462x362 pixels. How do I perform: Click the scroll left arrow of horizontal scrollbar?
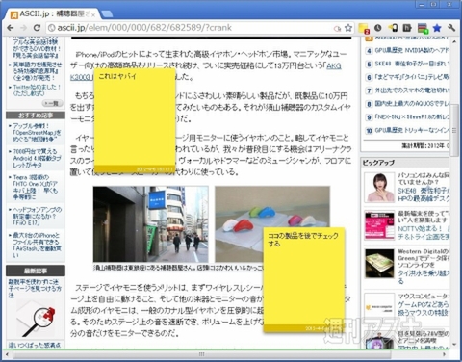click(7, 354)
